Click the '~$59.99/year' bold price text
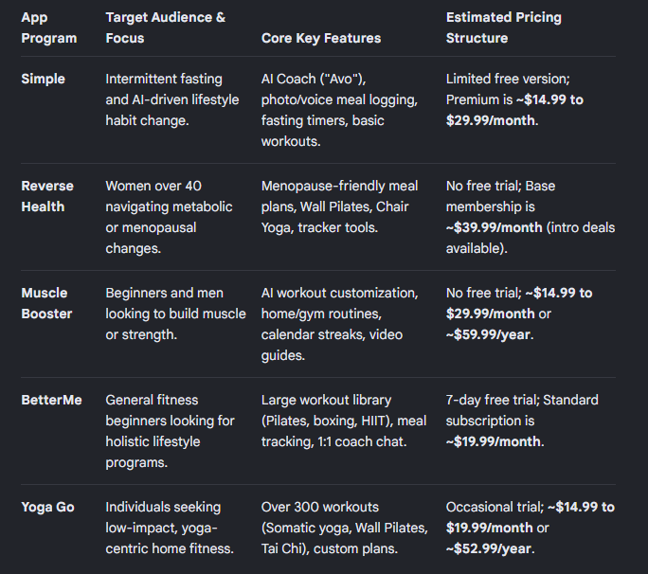This screenshot has height=574, width=648. point(488,334)
